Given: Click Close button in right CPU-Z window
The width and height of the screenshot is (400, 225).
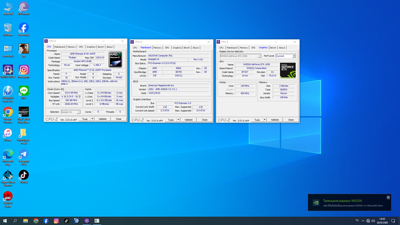Looking at the screenshot, I should [x=291, y=119].
